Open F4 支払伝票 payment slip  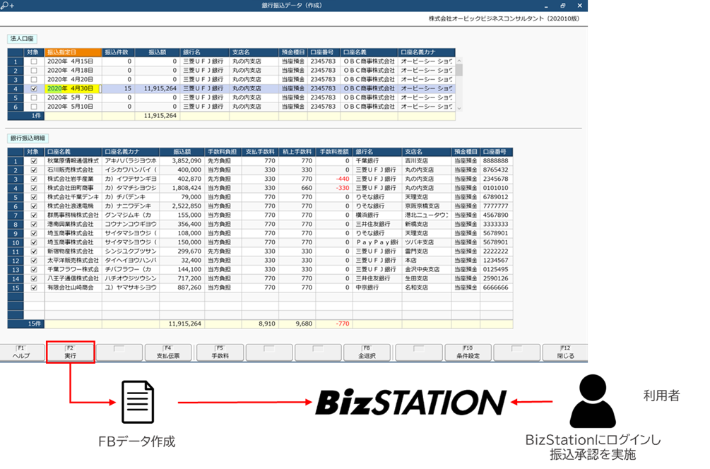click(x=168, y=352)
